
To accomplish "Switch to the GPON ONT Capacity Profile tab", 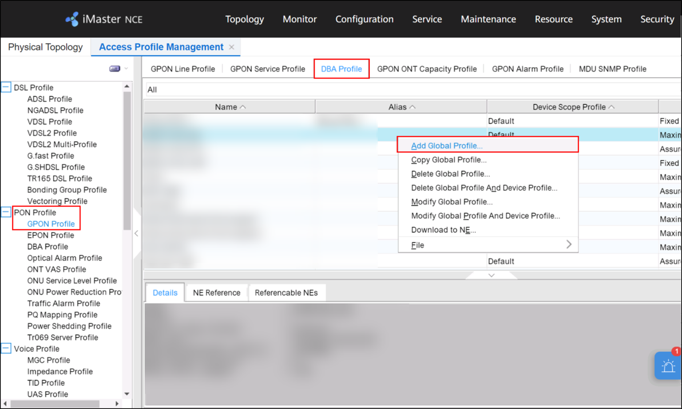I will pyautogui.click(x=427, y=69).
